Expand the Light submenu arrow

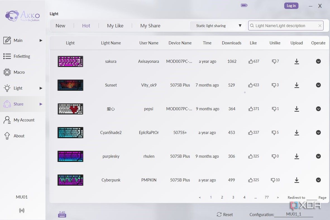pyautogui.click(x=41, y=88)
